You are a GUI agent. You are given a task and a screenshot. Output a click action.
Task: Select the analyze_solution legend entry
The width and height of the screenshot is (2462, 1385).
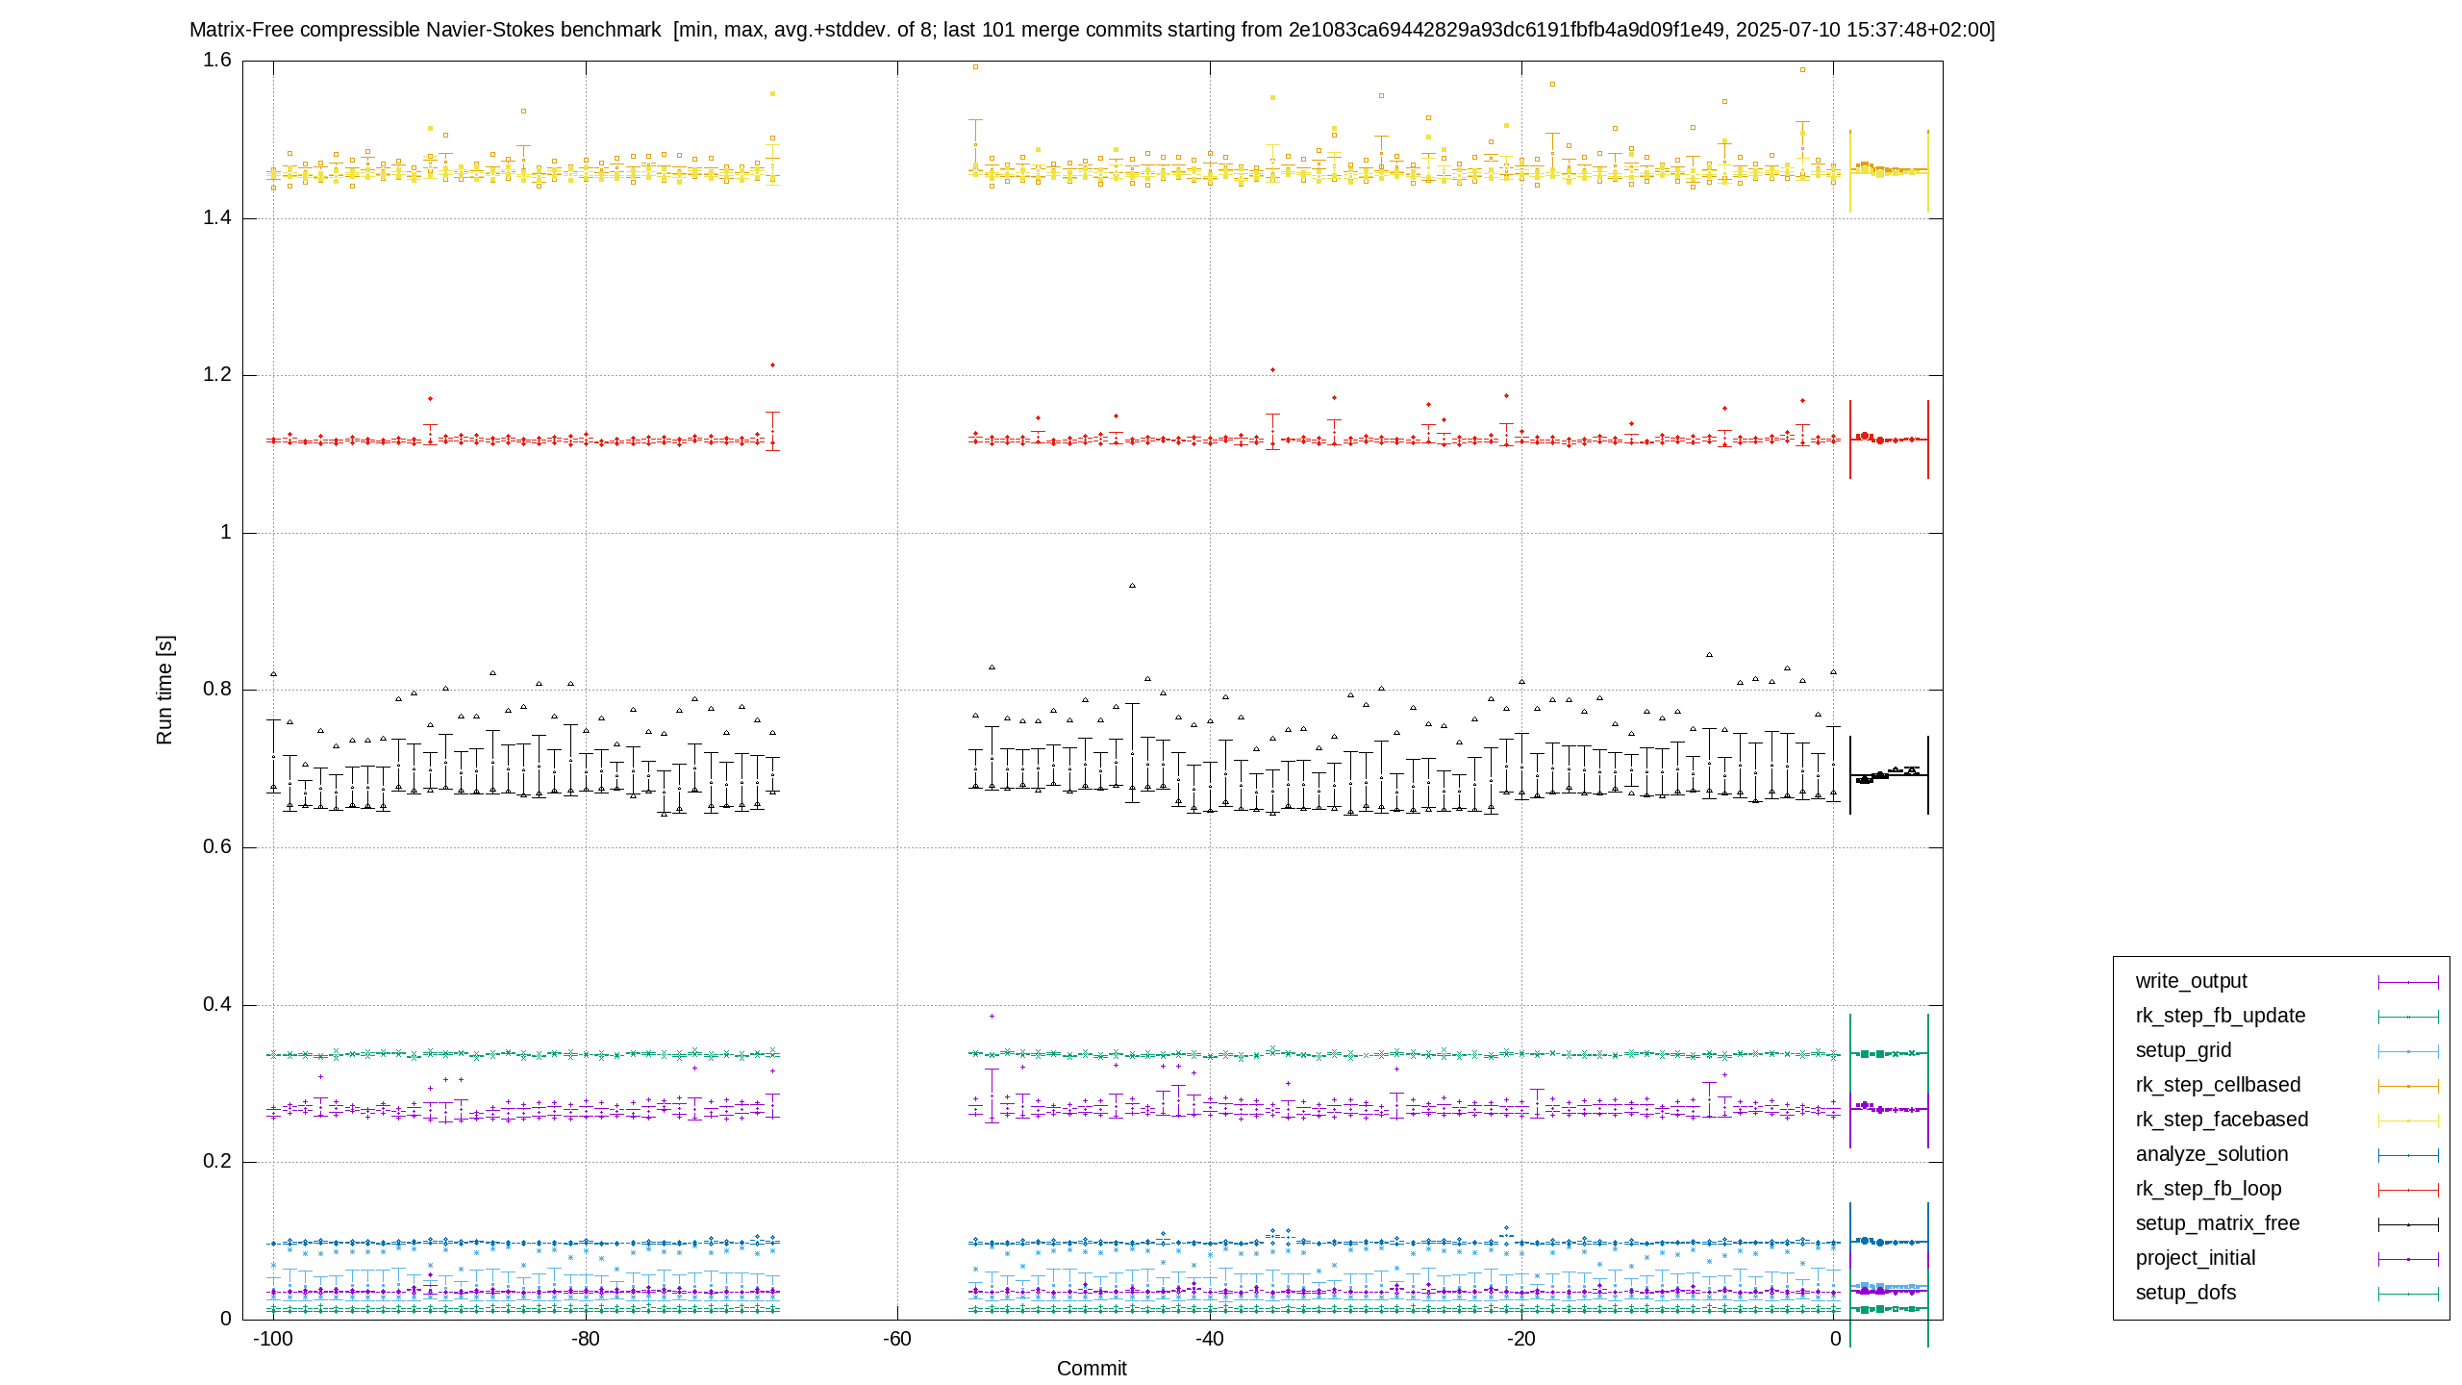[x=2212, y=1154]
